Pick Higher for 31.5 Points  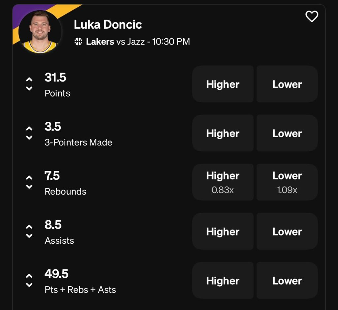[223, 84]
